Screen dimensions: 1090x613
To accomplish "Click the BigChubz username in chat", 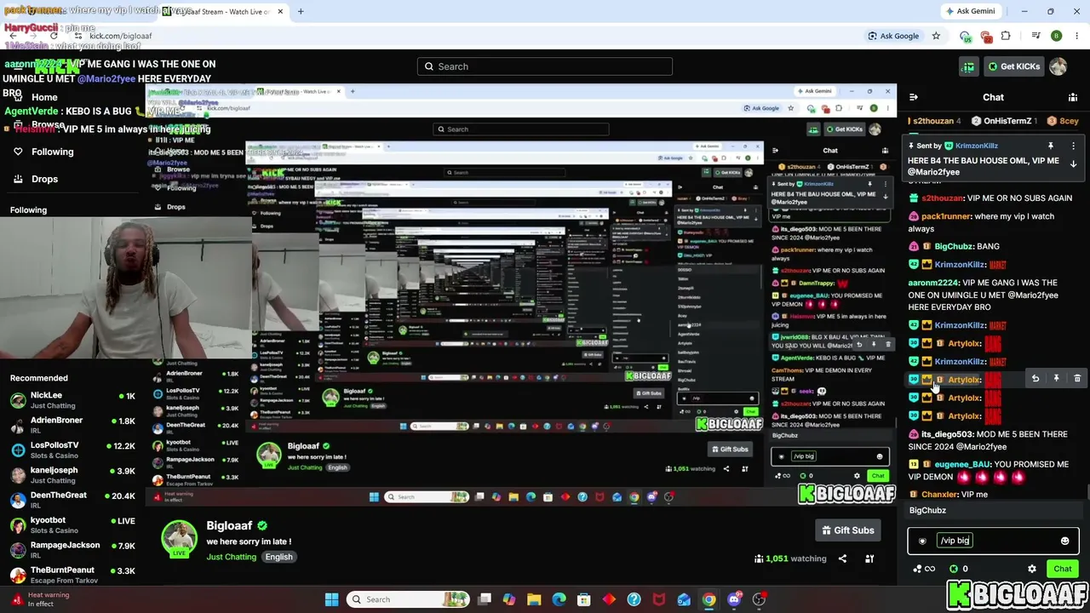I will (x=955, y=246).
